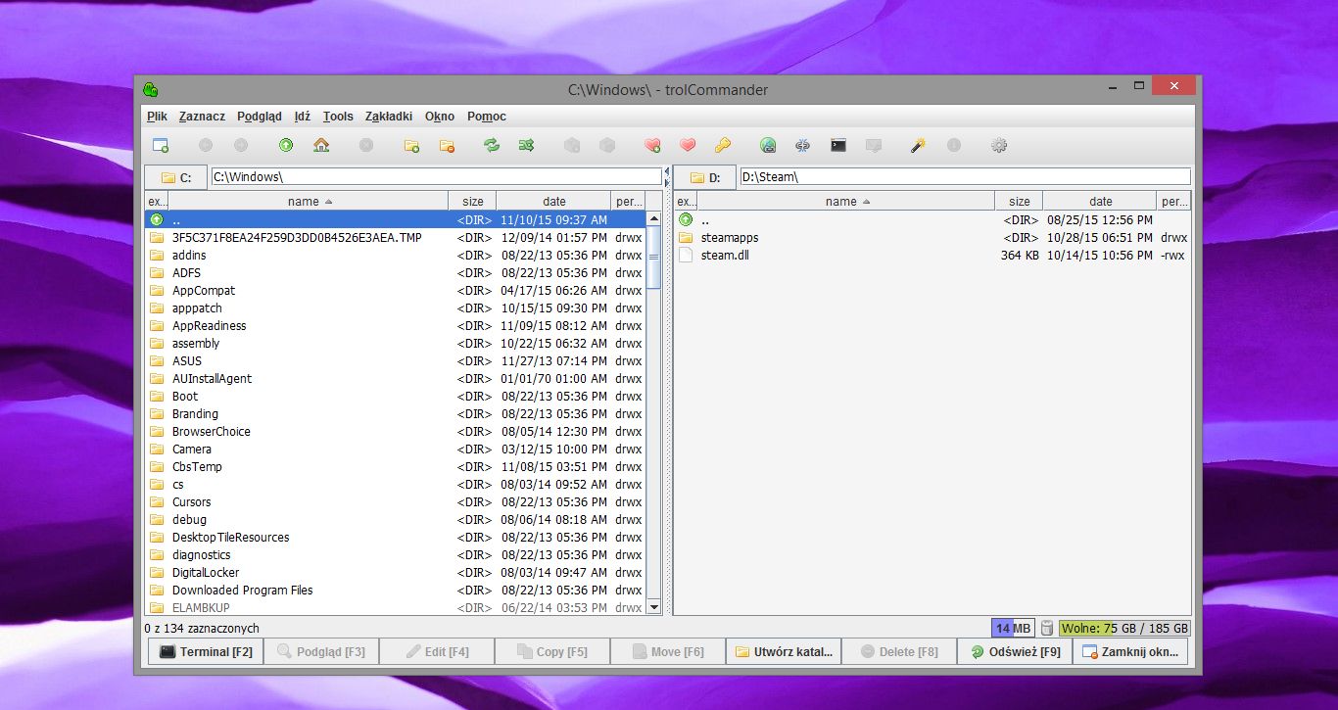Open the Pomoc menu
This screenshot has height=710, width=1338.
tap(487, 116)
